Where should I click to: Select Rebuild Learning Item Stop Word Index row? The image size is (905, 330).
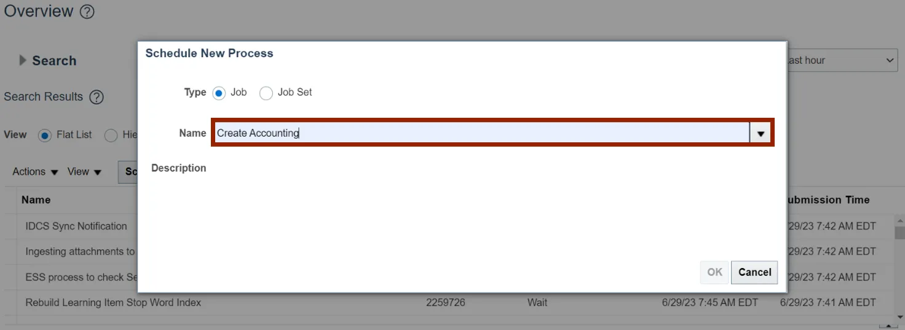(113, 302)
